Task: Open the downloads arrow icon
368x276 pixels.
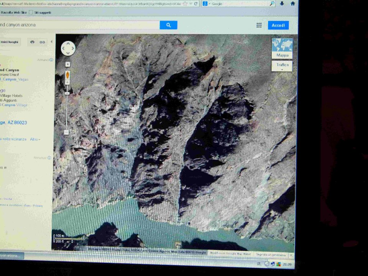Action: click(x=282, y=3)
